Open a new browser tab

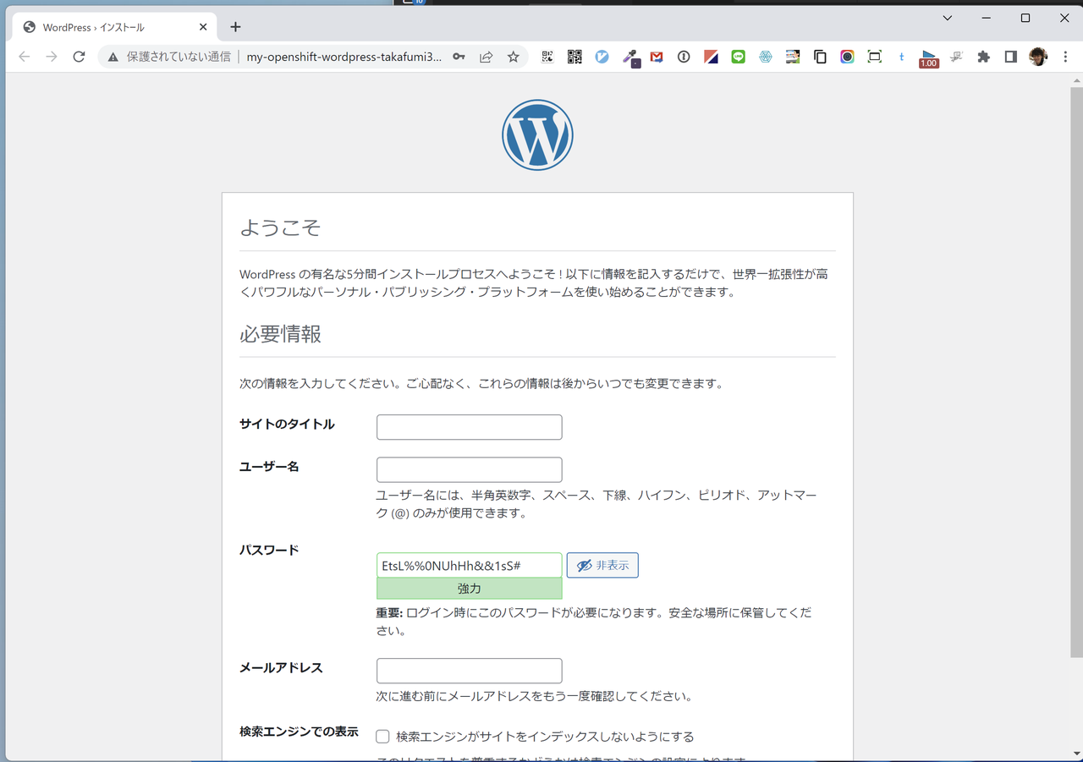click(x=235, y=27)
